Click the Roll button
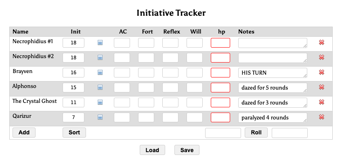The image size is (342, 161). point(256,132)
